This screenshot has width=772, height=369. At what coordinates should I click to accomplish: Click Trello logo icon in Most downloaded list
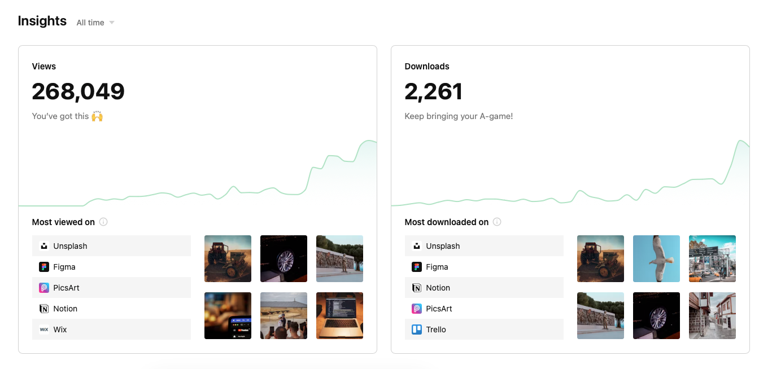tap(417, 330)
